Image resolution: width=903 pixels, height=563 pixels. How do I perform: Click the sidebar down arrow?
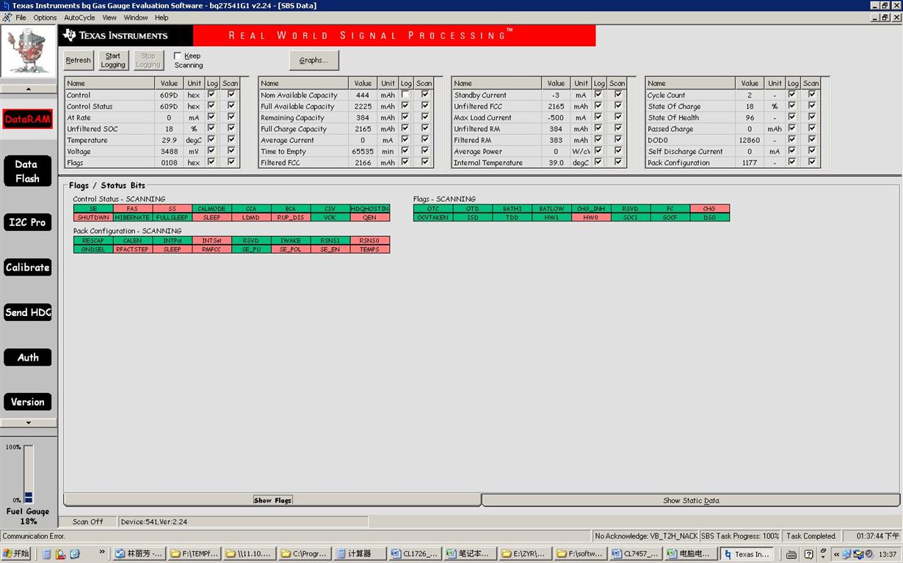tap(29, 423)
